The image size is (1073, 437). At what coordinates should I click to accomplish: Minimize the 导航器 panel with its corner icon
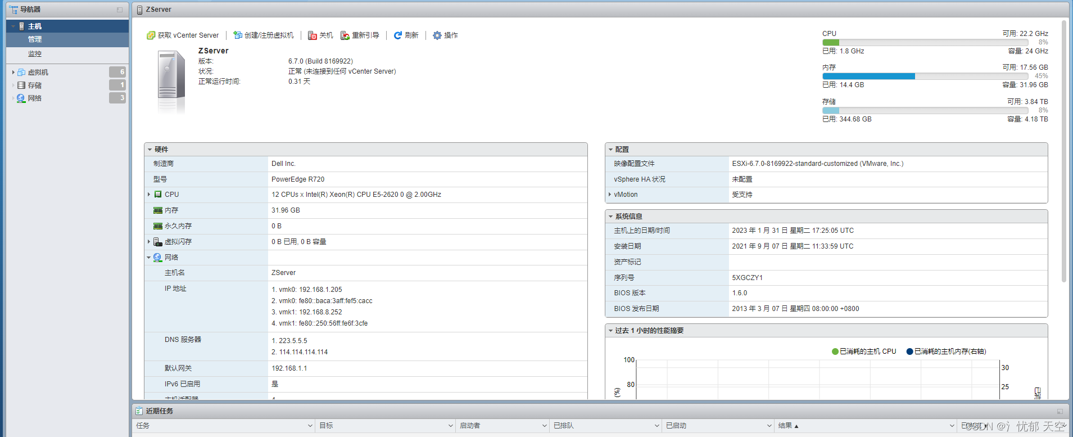point(119,10)
